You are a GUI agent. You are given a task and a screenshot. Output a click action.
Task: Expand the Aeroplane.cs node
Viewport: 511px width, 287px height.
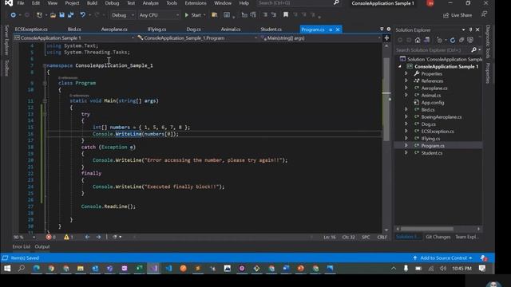[x=406, y=88]
